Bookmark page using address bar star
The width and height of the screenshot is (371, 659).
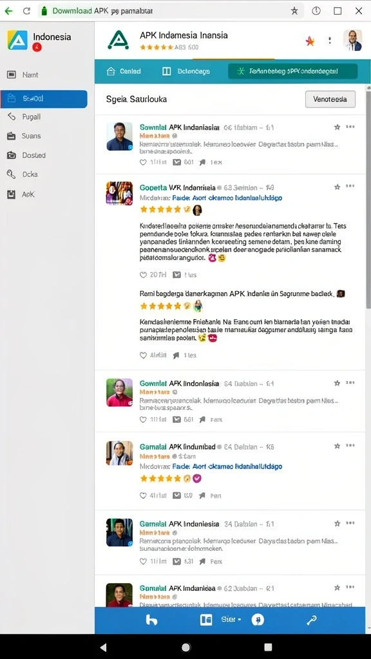click(294, 11)
